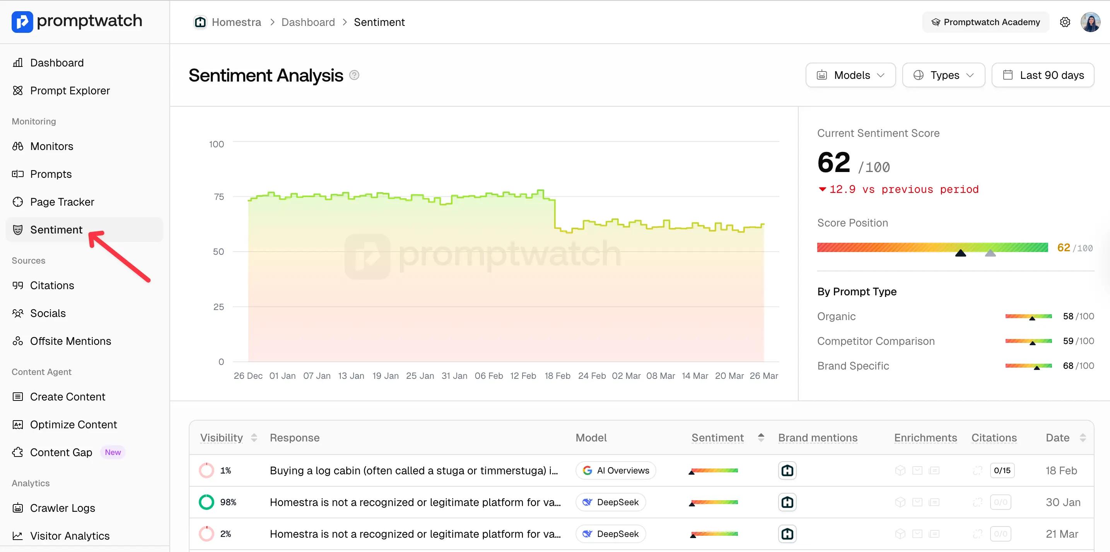Expand the Models filter dropdown
This screenshot has width=1110, height=552.
click(850, 75)
